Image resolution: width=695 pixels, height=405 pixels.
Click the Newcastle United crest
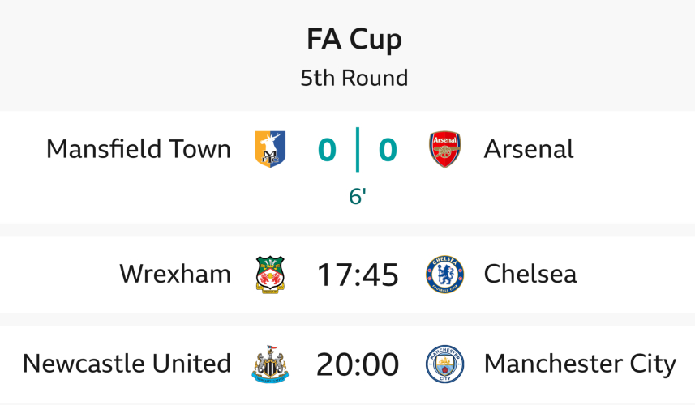[x=270, y=364]
